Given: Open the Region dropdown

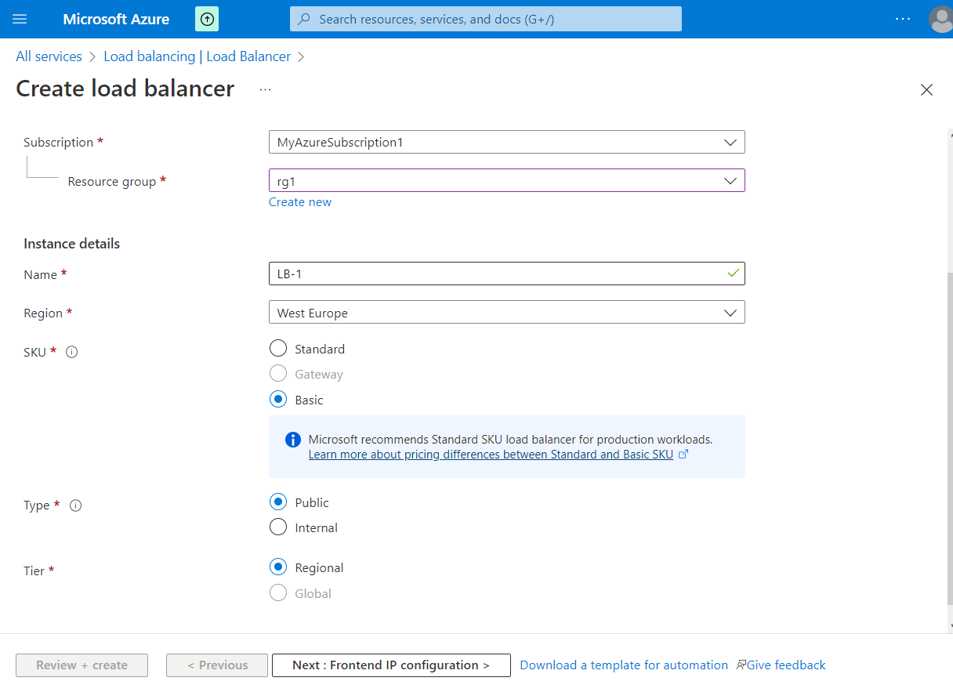Looking at the screenshot, I should (x=506, y=313).
